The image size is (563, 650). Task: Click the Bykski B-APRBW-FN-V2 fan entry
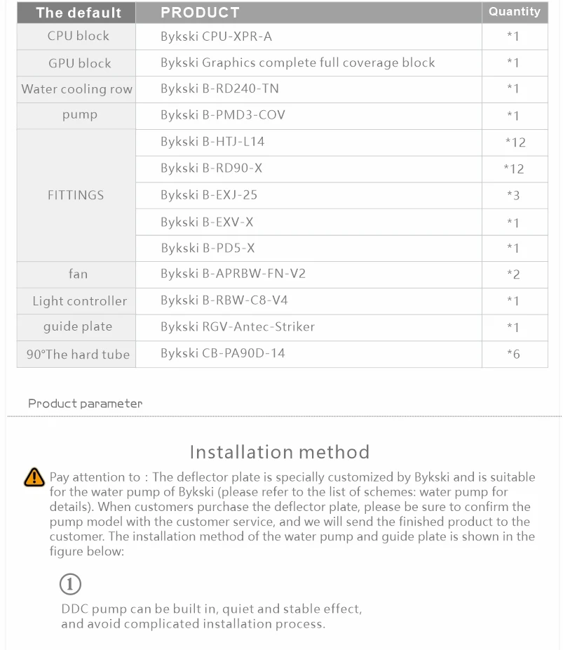233,274
